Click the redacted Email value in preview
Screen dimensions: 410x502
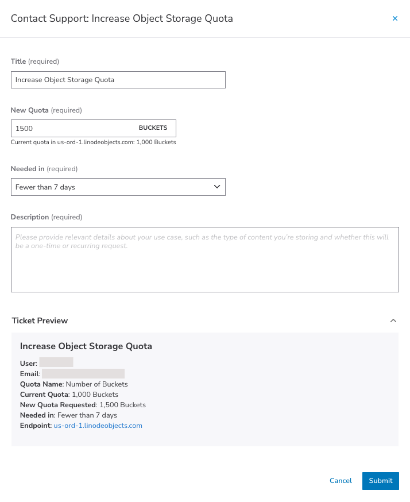pos(83,374)
